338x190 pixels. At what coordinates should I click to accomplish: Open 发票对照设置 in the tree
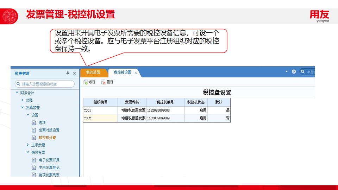[x=49, y=130]
